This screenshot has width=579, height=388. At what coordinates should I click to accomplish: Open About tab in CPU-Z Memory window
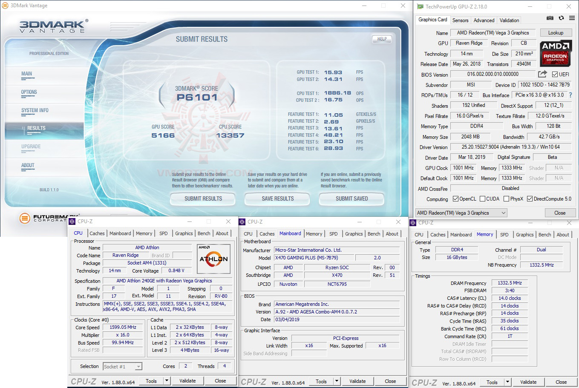tap(563, 235)
